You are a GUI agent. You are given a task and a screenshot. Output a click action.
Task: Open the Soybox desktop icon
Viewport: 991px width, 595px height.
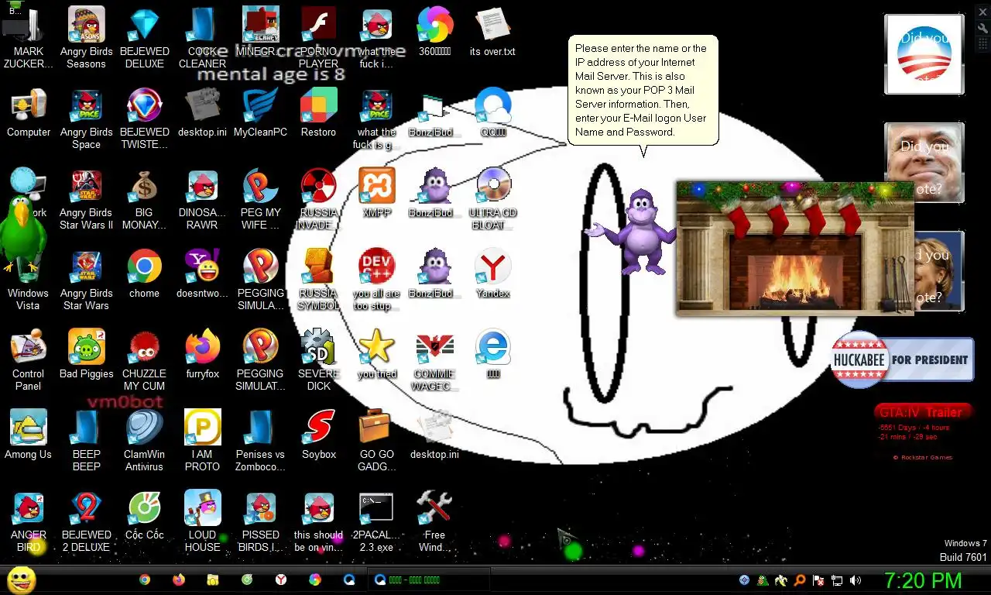point(319,434)
